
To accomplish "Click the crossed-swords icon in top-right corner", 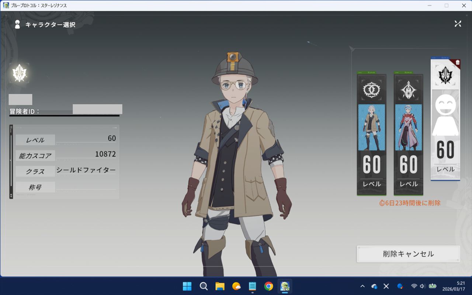I will tap(458, 24).
